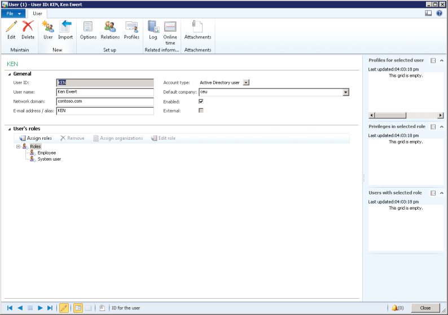Toggle edit mode pencil in status bar

click(x=64, y=308)
